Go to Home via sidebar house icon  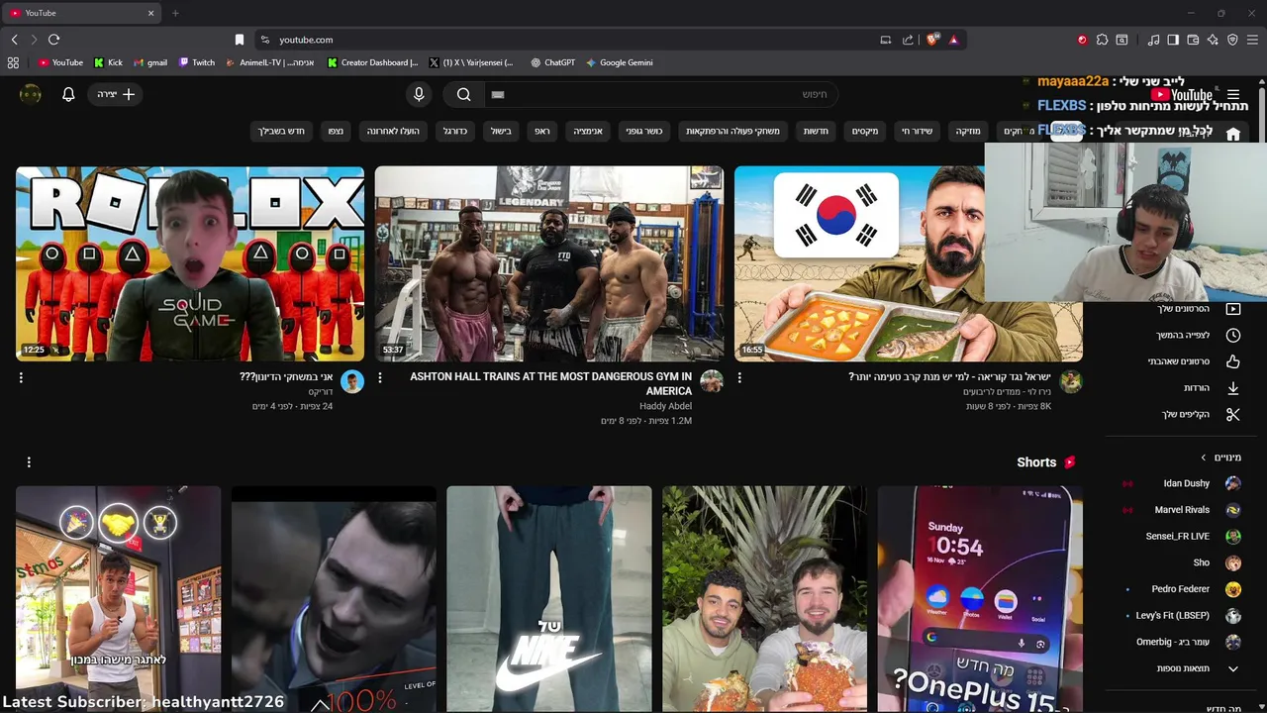[1233, 134]
